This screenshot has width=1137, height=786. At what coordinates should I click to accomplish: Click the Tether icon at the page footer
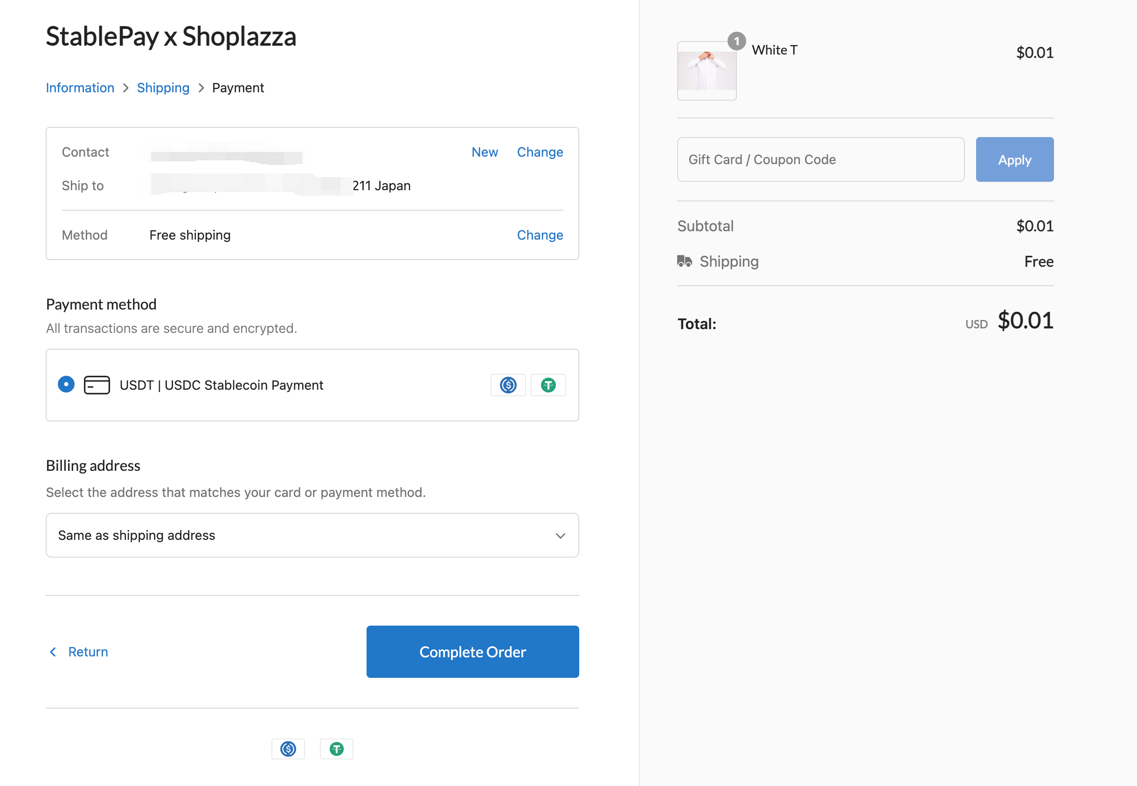point(336,749)
